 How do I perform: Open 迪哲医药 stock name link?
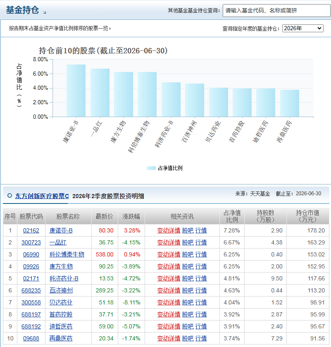(x=61, y=326)
